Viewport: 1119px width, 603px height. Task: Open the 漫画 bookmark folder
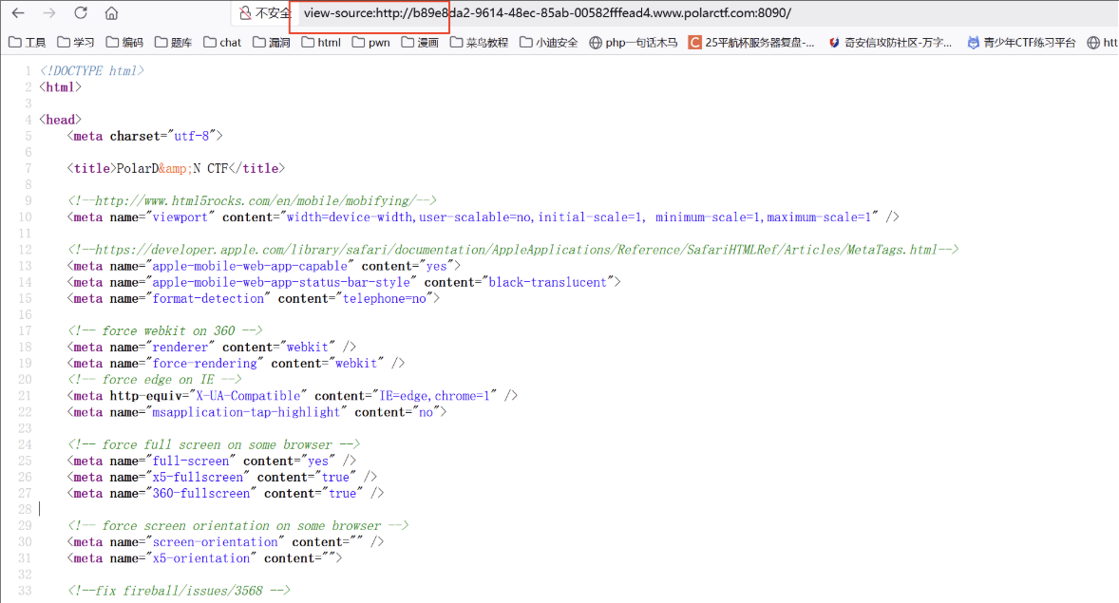(x=420, y=42)
